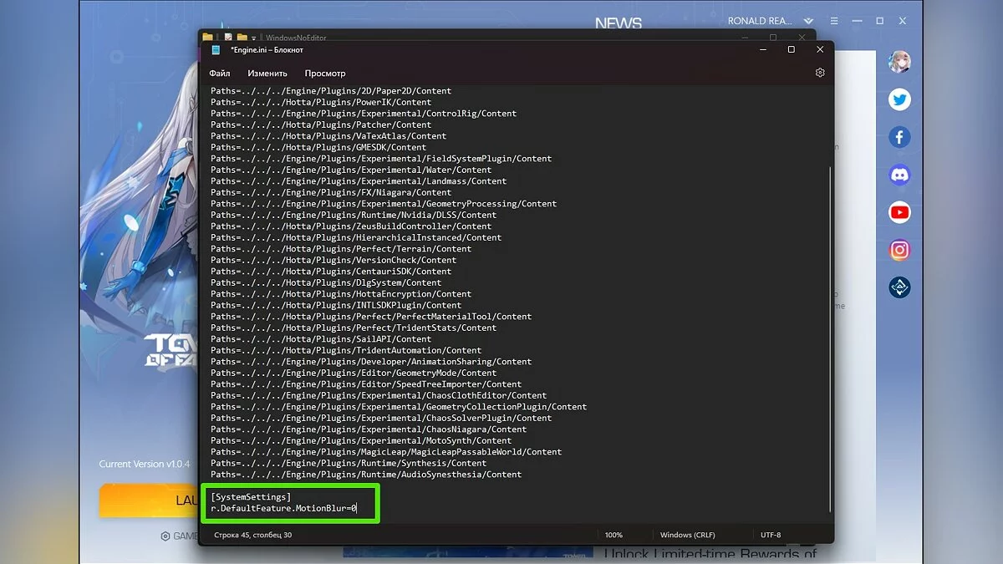This screenshot has height=564, width=1003.
Task: Open the Instagram icon in sidebar
Action: 899,250
